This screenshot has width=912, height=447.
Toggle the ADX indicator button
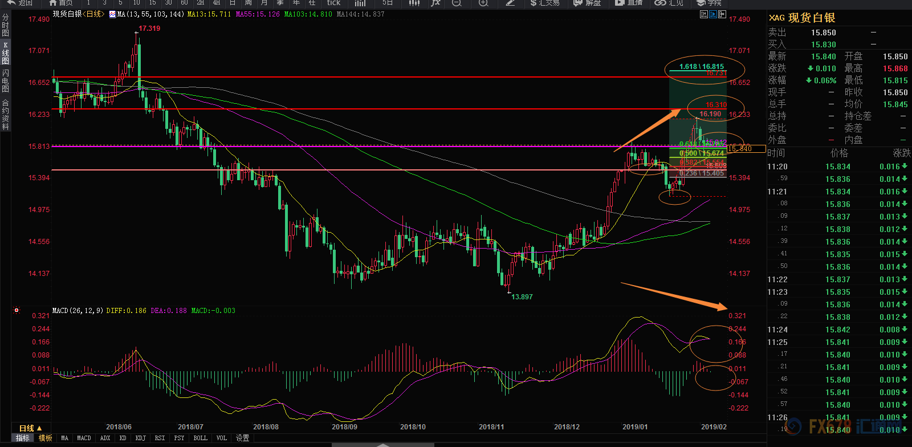pyautogui.click(x=105, y=438)
